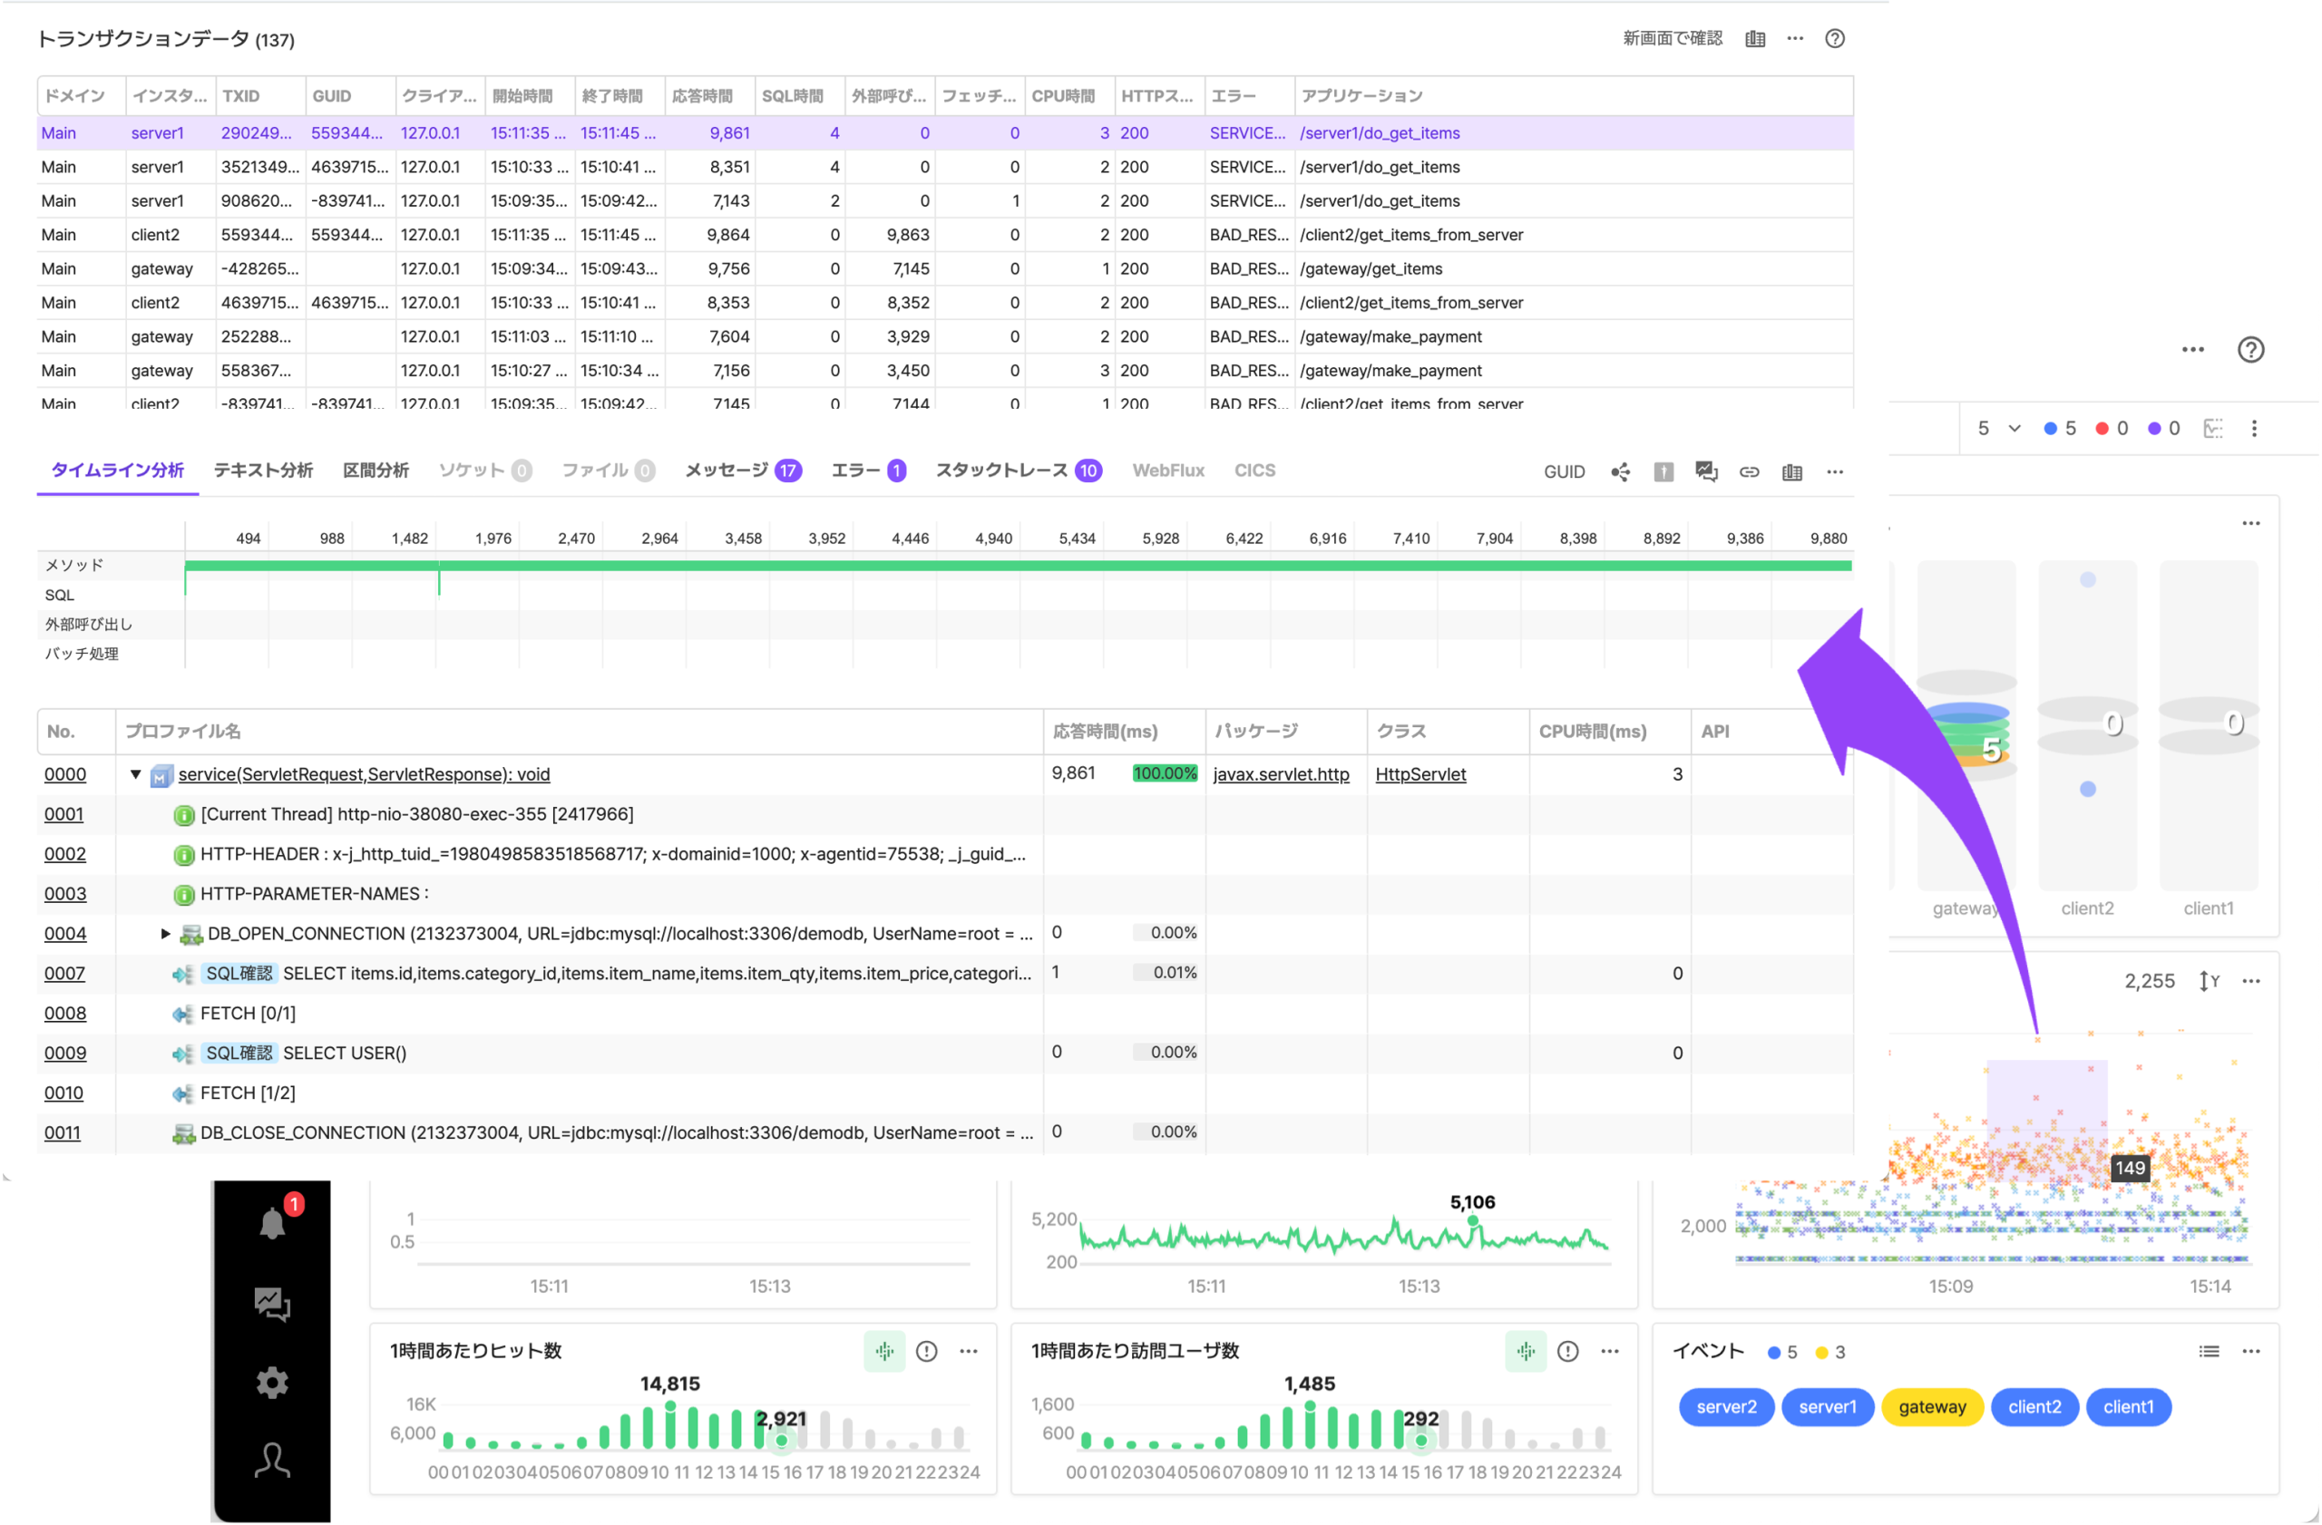The height and width of the screenshot is (1525, 2322).
Task: Toggle live mode on hourly visitors chart
Action: click(x=1526, y=1352)
